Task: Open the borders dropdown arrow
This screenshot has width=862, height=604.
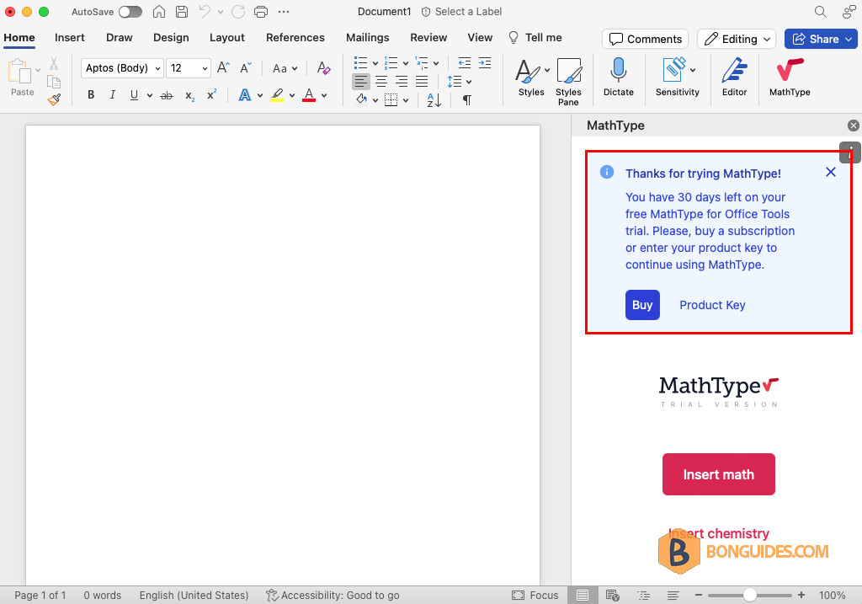Action: tap(406, 100)
